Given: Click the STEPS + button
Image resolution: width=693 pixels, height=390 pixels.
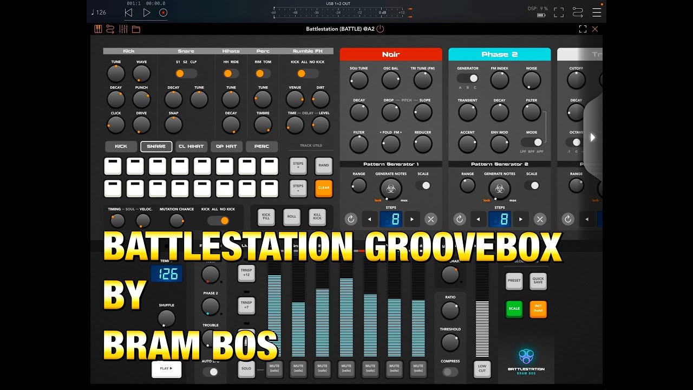Looking at the screenshot, I should click(x=298, y=165).
